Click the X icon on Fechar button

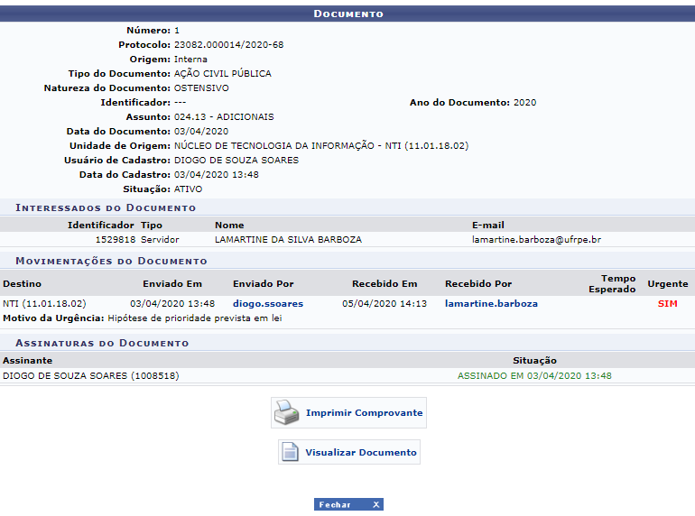375,504
